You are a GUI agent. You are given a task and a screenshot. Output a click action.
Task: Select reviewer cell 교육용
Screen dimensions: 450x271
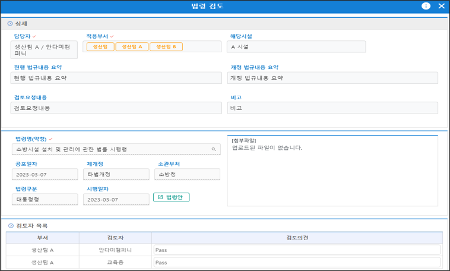[115, 262]
